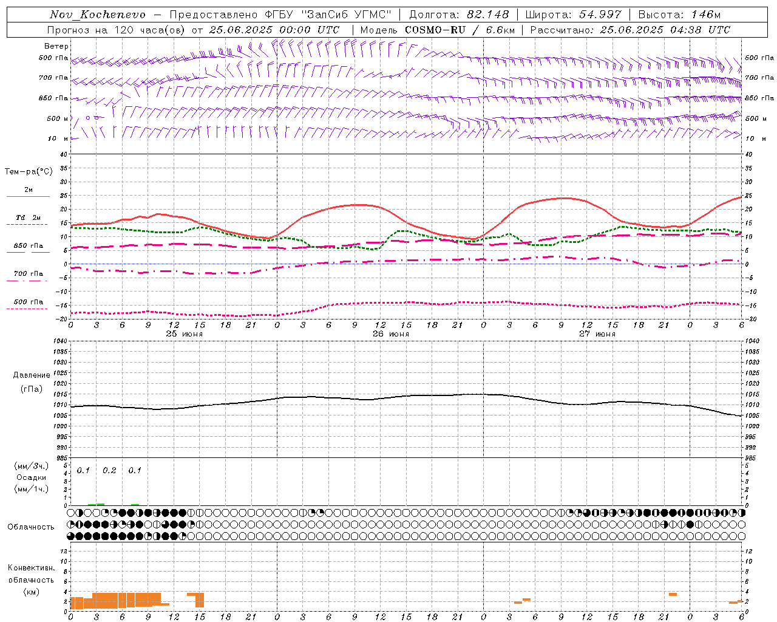Viewport: 777px width, 622px height.
Task: Select the provider text ФГБУ "ЗапСиб УГМС"
Action: coord(328,15)
